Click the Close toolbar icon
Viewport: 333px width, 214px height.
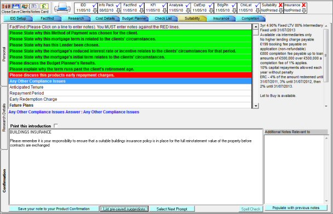tap(6, 7)
